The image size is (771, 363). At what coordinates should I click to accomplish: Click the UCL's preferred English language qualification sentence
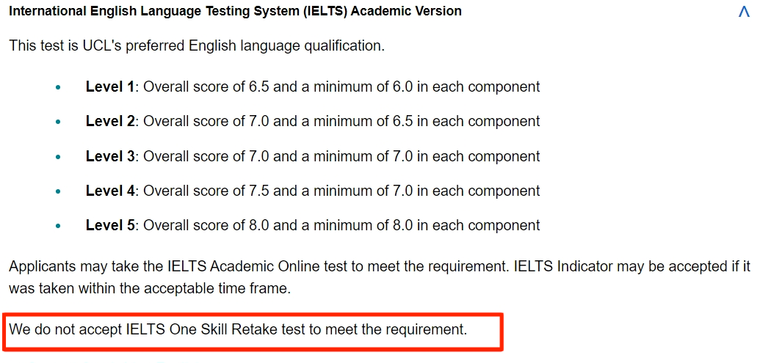coord(197,46)
